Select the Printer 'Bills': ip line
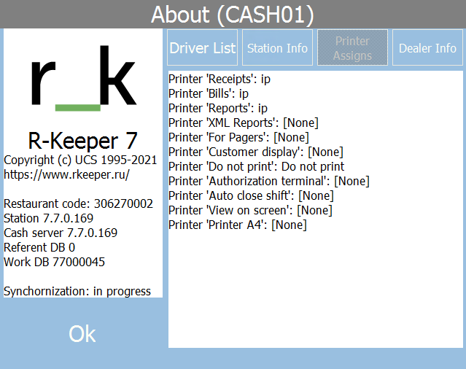The image size is (466, 369). click(x=209, y=94)
